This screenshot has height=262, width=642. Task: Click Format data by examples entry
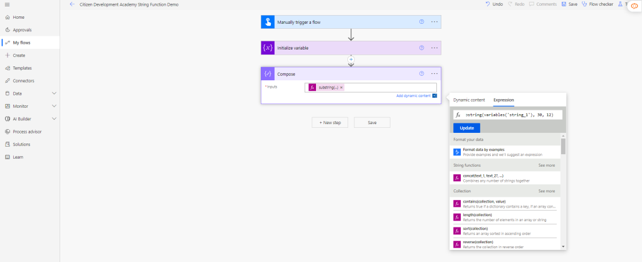505,152
